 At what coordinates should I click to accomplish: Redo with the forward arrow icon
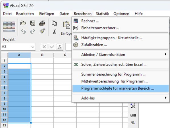(32, 32)
